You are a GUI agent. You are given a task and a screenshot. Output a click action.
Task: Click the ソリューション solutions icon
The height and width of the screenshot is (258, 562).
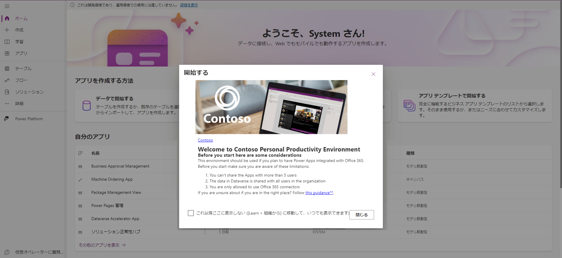pos(7,92)
